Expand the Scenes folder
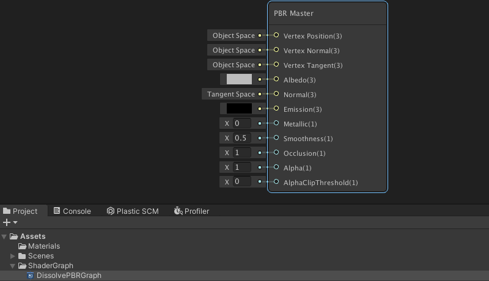 point(12,256)
